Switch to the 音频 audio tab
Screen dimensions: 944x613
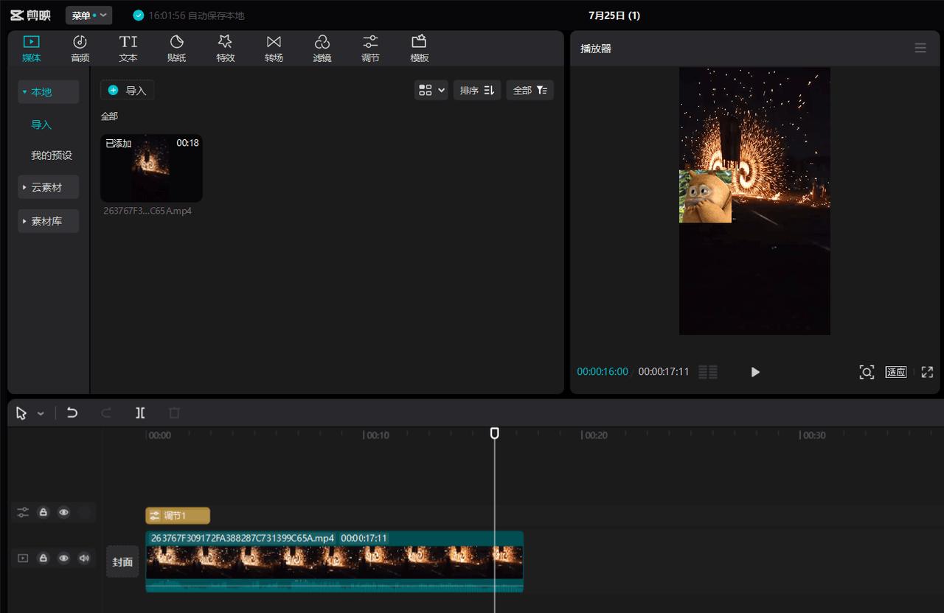pyautogui.click(x=80, y=49)
